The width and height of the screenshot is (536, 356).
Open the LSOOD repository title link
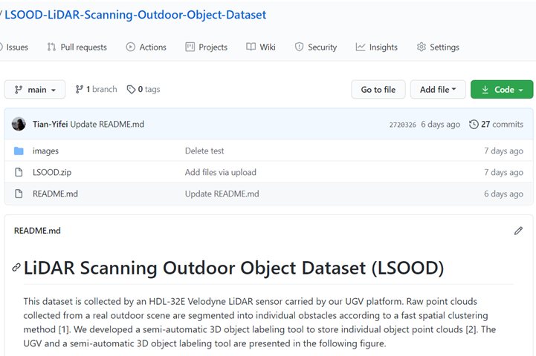coord(135,15)
